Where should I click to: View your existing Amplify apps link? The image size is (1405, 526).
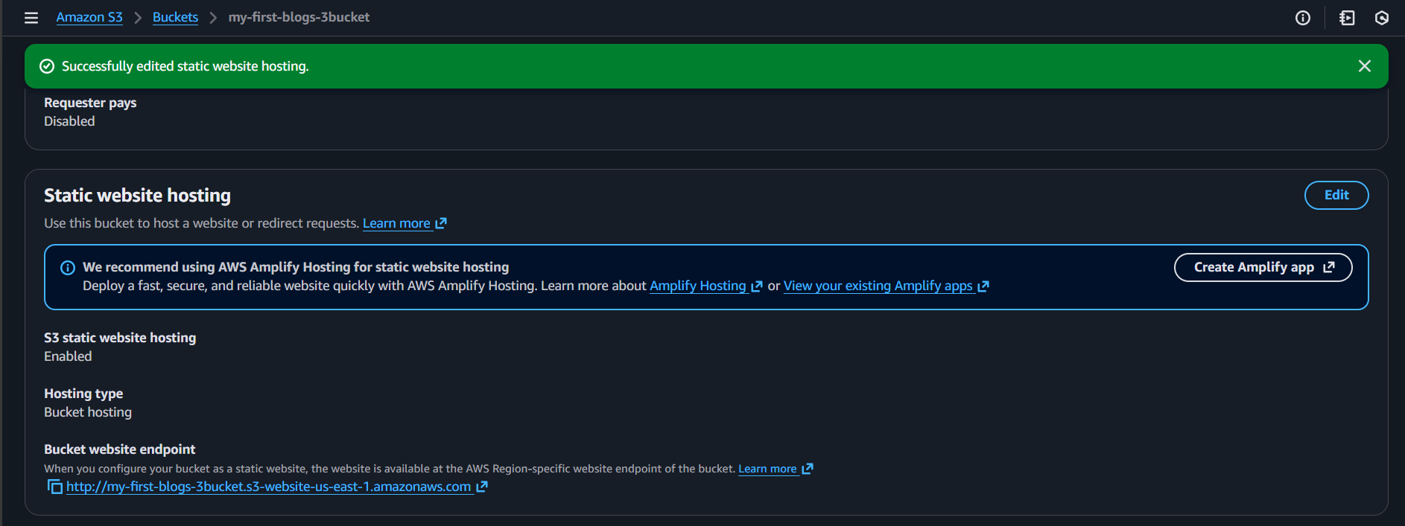pos(887,286)
